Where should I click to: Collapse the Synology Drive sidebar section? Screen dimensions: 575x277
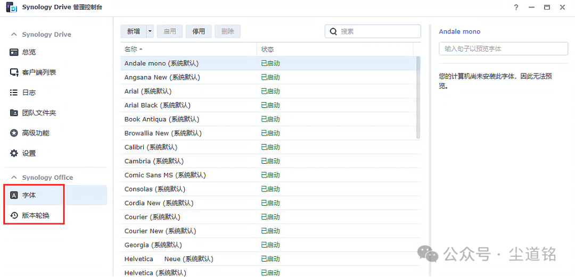(14, 35)
